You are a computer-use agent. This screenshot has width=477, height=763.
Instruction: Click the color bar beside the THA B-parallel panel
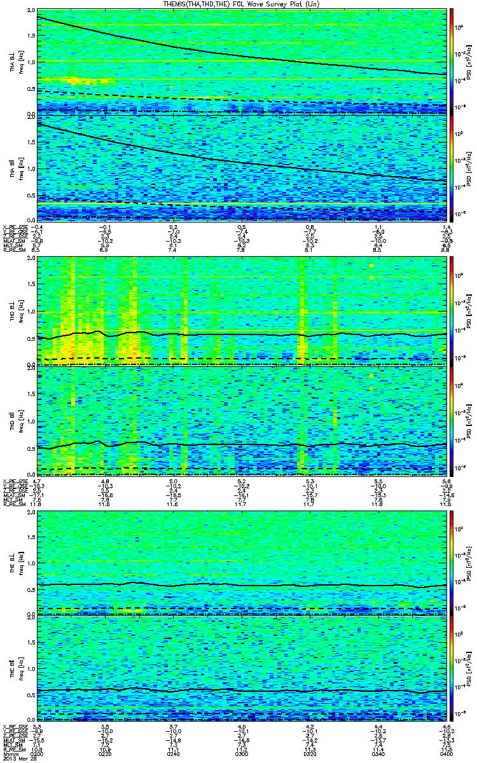(452, 168)
